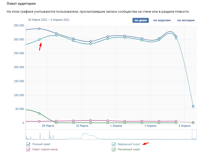
Task: Click the last pink subscriber point before the drop
Action: [x=176, y=121]
